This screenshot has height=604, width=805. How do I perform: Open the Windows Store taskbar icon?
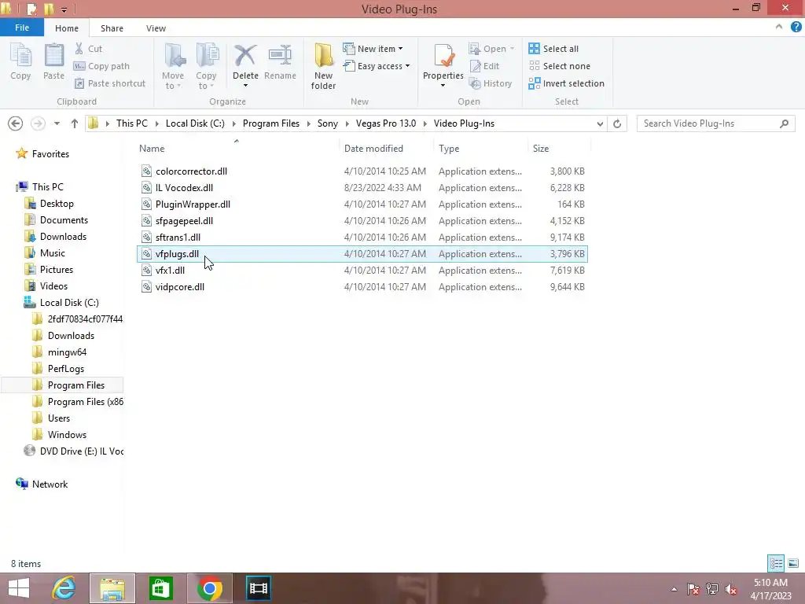coord(161,588)
